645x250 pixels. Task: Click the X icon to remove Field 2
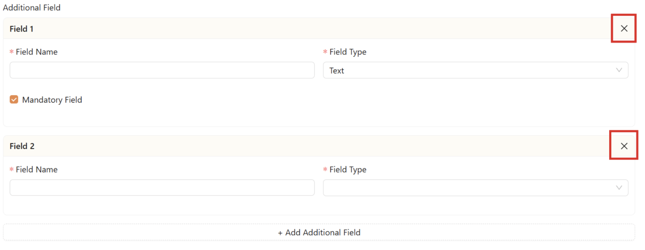pyautogui.click(x=624, y=146)
